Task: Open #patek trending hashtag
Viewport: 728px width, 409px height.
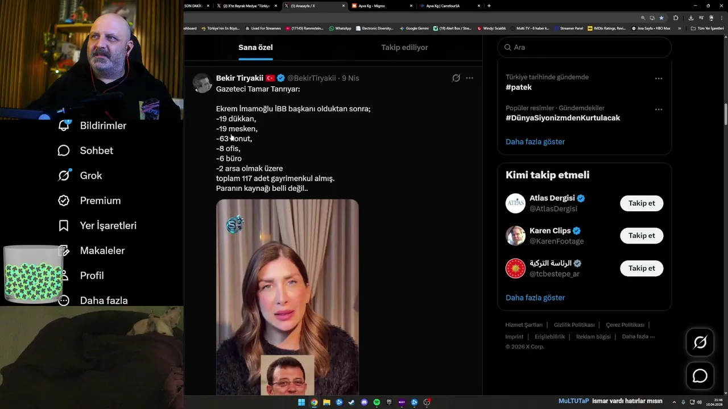Action: 519,87
